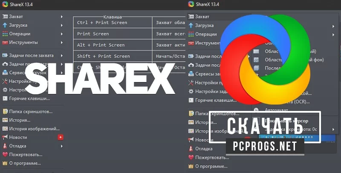
Task: Select the 'Shift + Print Screen' hotkey cell
Action: tap(113, 56)
